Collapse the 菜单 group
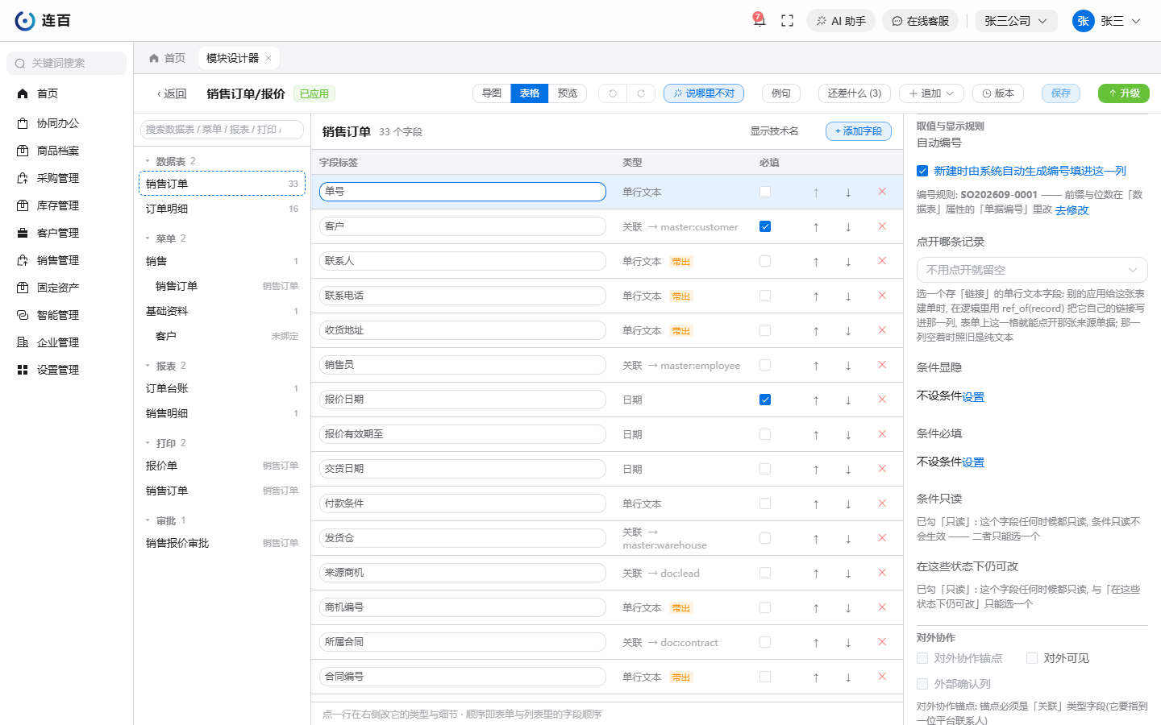Viewport: 1161px width, 725px height. (148, 238)
